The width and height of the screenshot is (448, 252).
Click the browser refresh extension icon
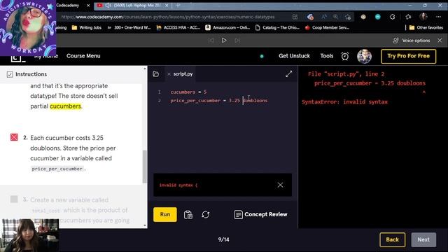click(x=392, y=17)
